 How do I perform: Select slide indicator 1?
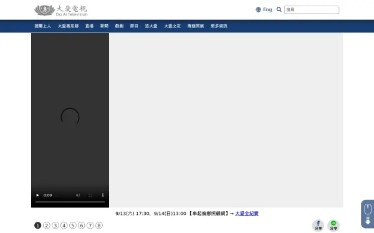[37, 226]
